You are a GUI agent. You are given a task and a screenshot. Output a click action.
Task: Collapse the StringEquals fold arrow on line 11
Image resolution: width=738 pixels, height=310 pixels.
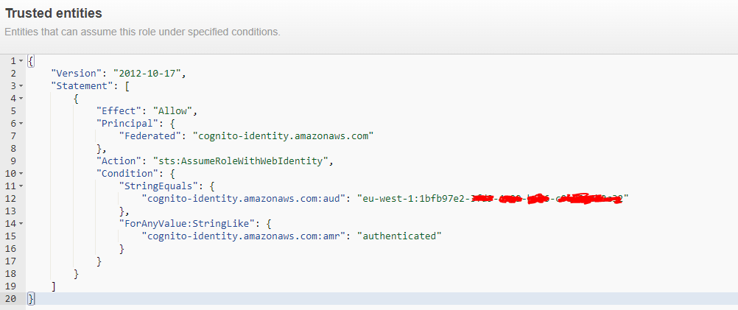point(21,186)
